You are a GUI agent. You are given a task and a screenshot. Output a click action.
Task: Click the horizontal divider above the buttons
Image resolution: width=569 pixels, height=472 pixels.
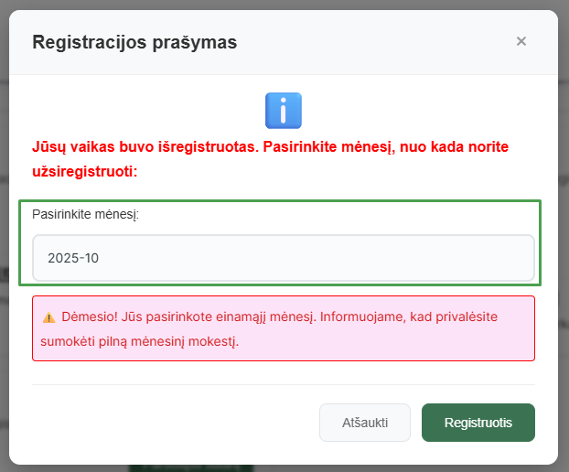pyautogui.click(x=283, y=385)
